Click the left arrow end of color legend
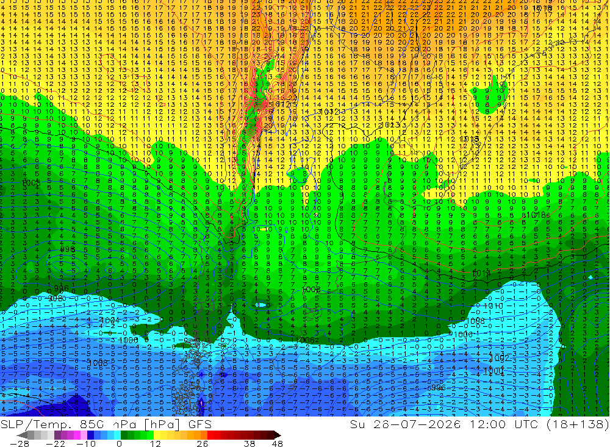The height and width of the screenshot is (447, 610). click(22, 435)
